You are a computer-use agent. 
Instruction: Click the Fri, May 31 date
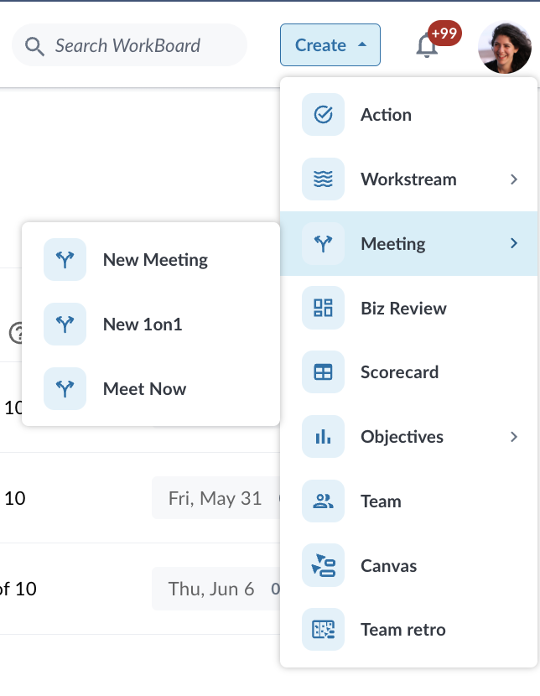[215, 498]
